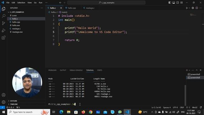Open the Search view in activity bar
Viewport: 204px width, 115px height.
(4, 16)
